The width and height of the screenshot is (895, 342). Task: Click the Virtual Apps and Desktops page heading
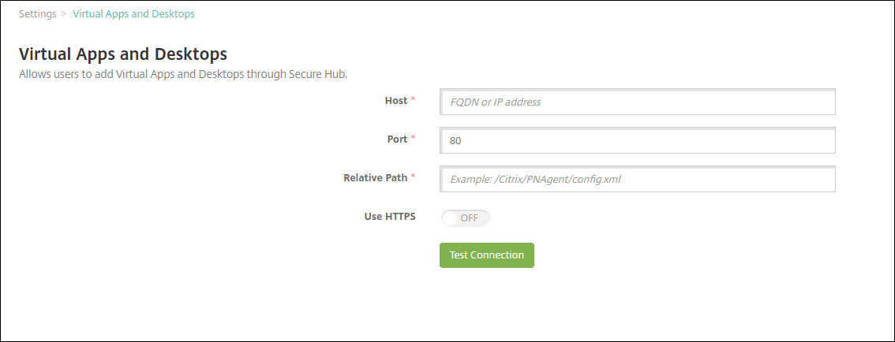click(122, 54)
